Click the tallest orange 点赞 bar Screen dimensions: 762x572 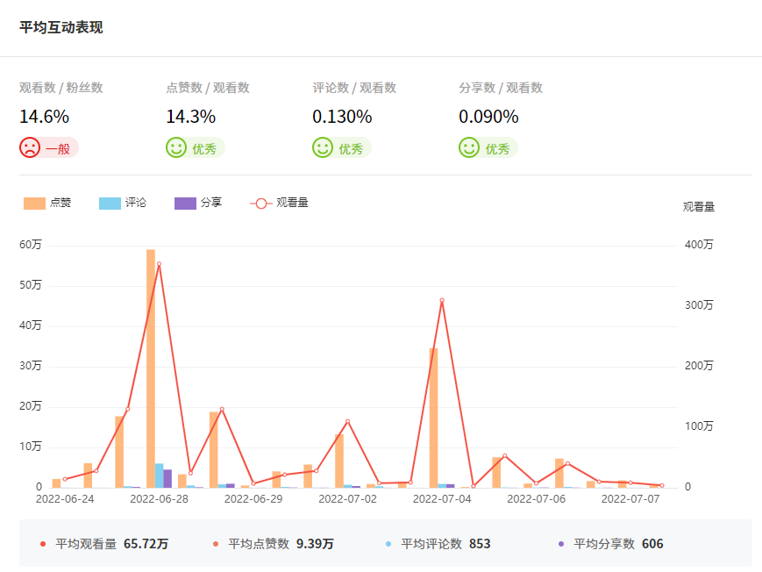tap(151, 368)
